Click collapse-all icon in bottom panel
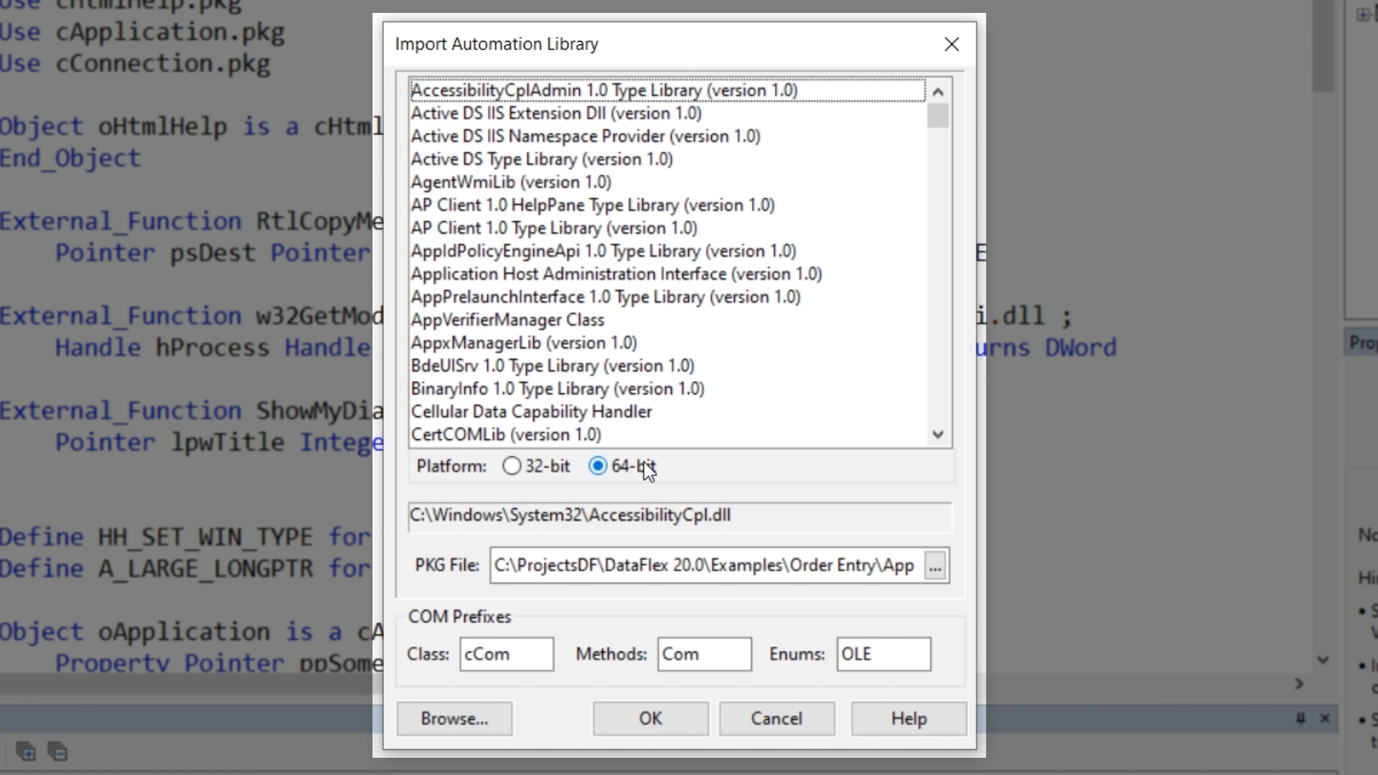This screenshot has width=1378, height=775. pyautogui.click(x=57, y=751)
